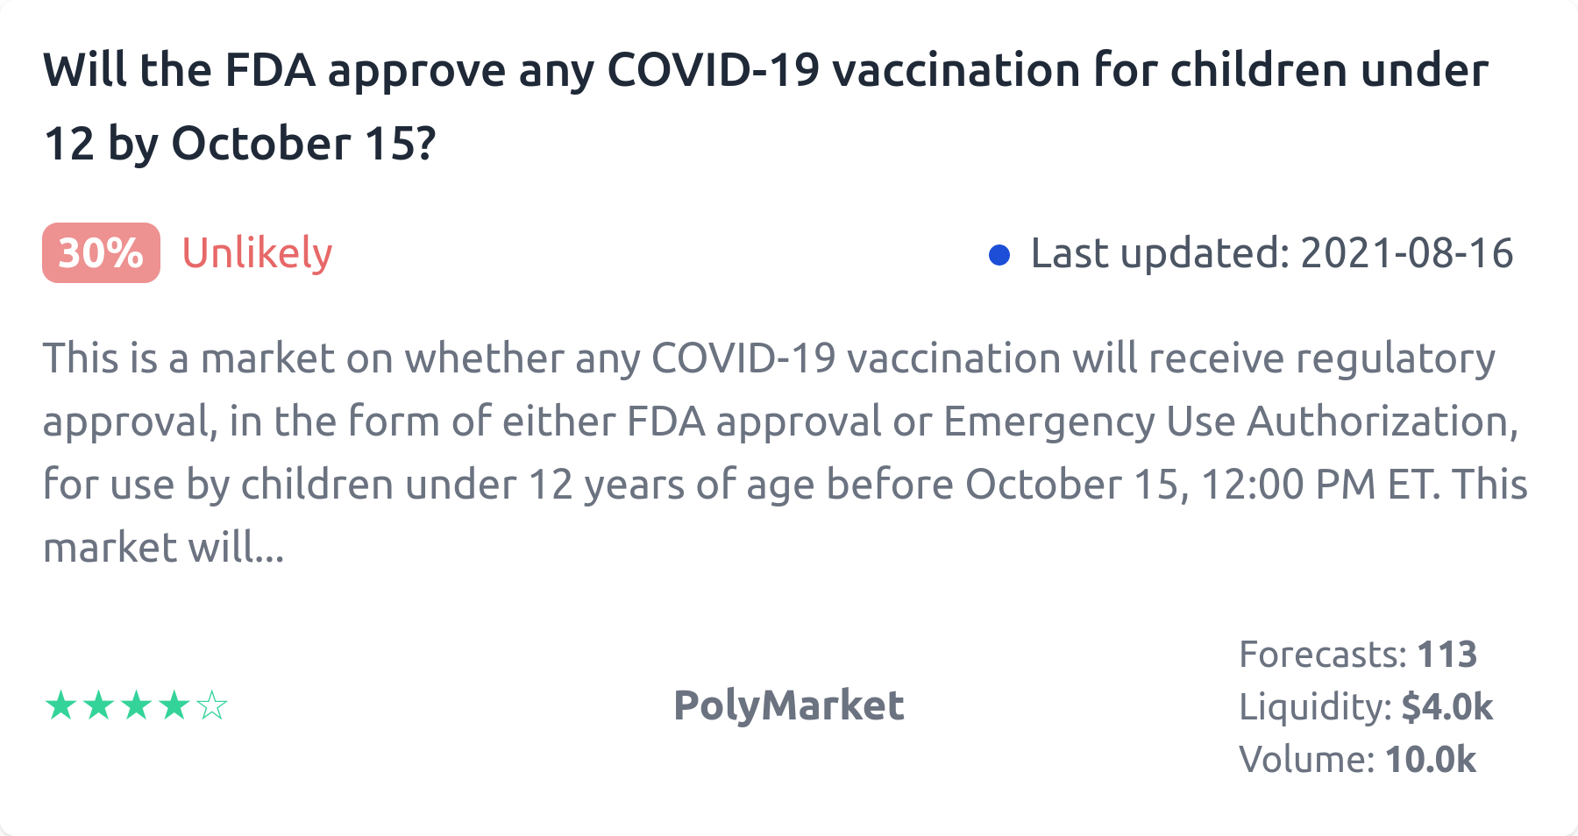This screenshot has width=1578, height=836.
Task: Click the Volume 10.0k stat
Action: [x=1430, y=760]
